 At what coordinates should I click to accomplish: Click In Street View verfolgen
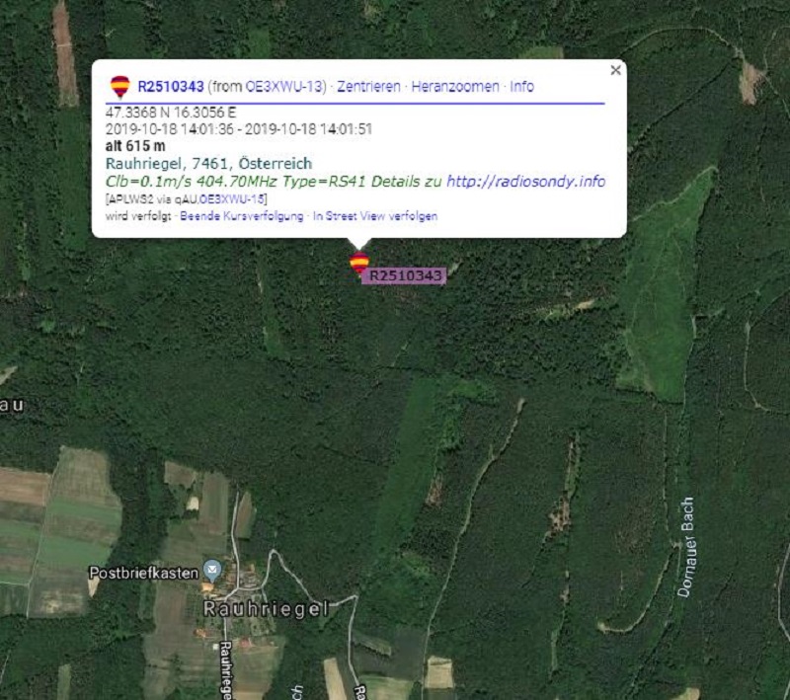375,216
